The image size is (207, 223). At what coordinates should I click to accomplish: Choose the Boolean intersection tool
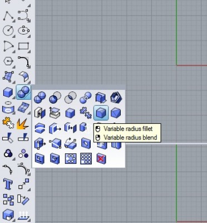[70, 98]
